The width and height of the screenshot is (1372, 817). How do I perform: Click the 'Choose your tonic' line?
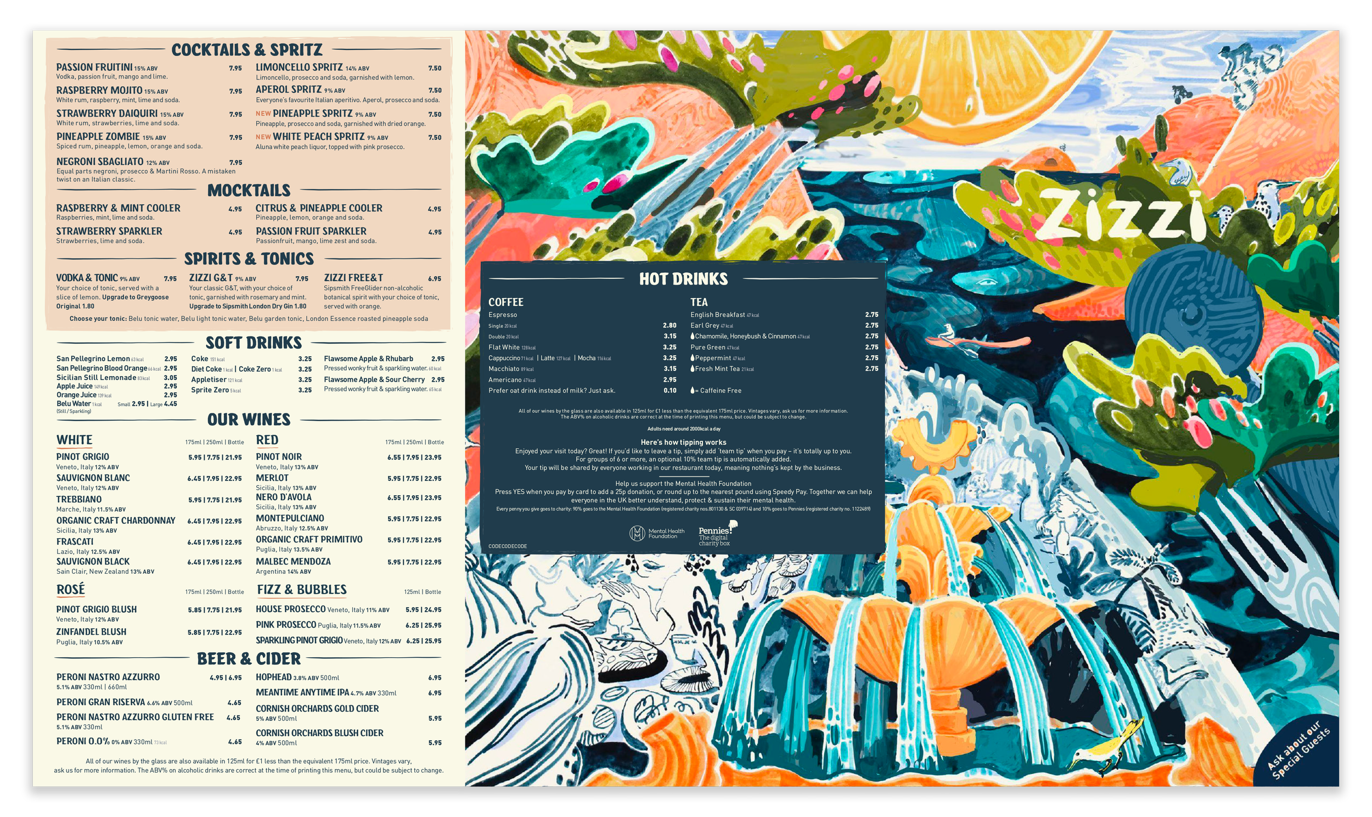[x=249, y=319]
